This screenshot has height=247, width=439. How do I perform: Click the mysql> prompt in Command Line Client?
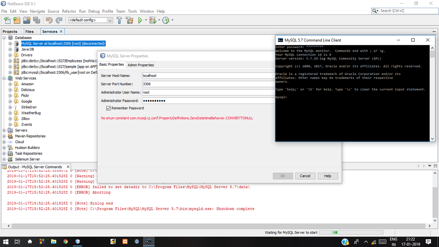[281, 97]
